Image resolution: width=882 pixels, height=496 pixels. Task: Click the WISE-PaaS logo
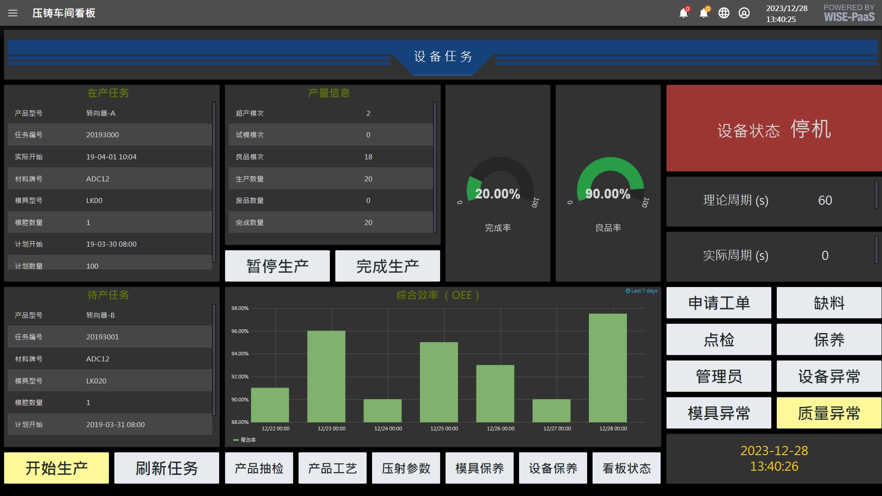coord(849,13)
